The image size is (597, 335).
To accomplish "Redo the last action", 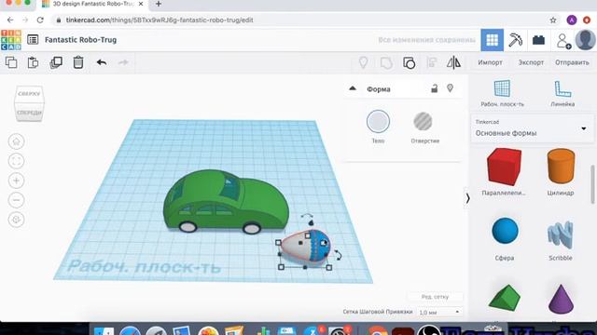I will click(123, 62).
